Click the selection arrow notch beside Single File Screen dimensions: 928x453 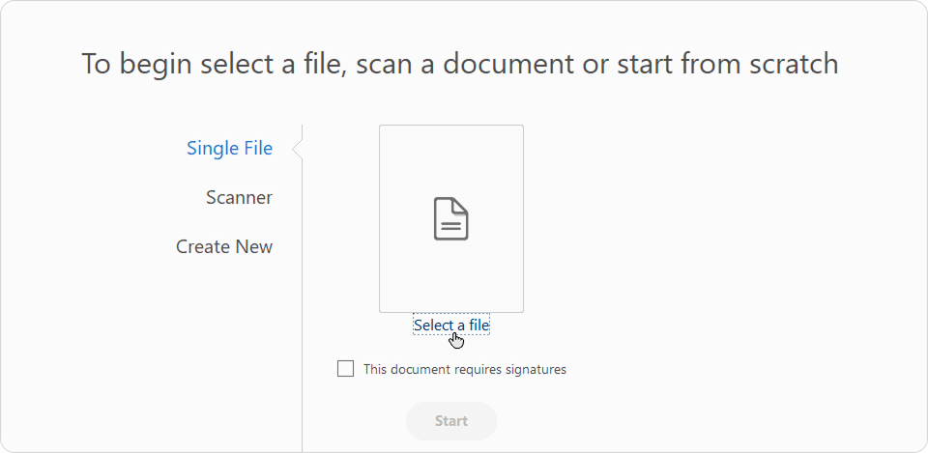tap(298, 149)
